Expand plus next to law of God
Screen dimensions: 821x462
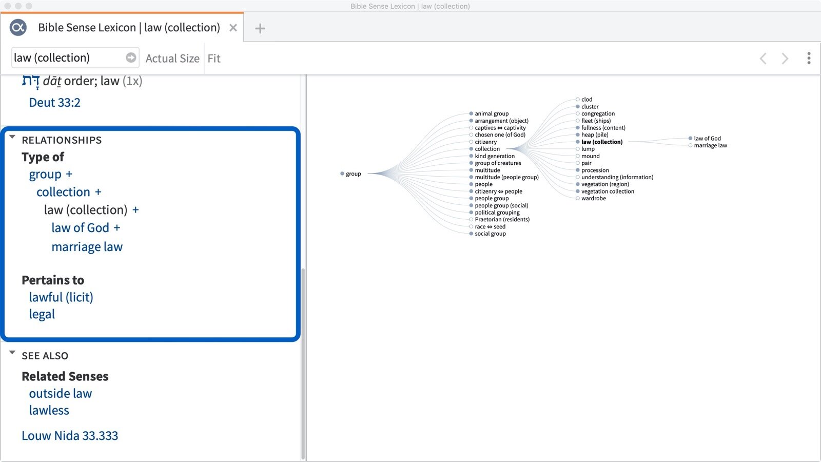click(117, 227)
